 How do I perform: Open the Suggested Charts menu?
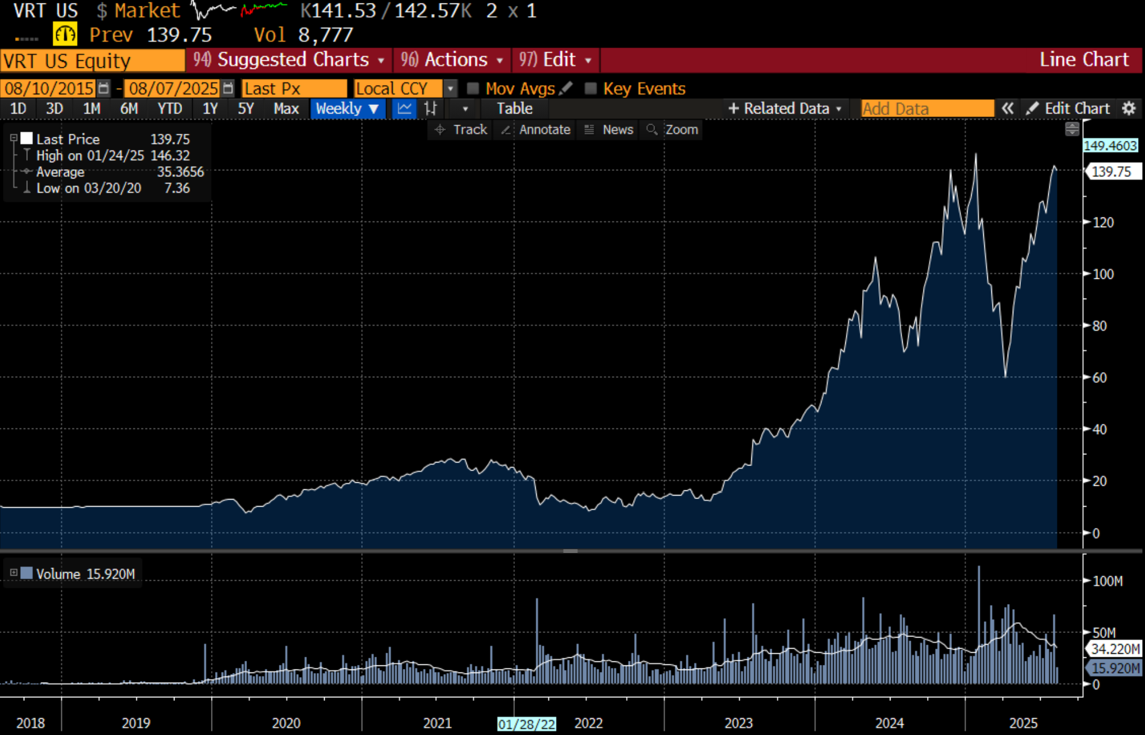289,60
